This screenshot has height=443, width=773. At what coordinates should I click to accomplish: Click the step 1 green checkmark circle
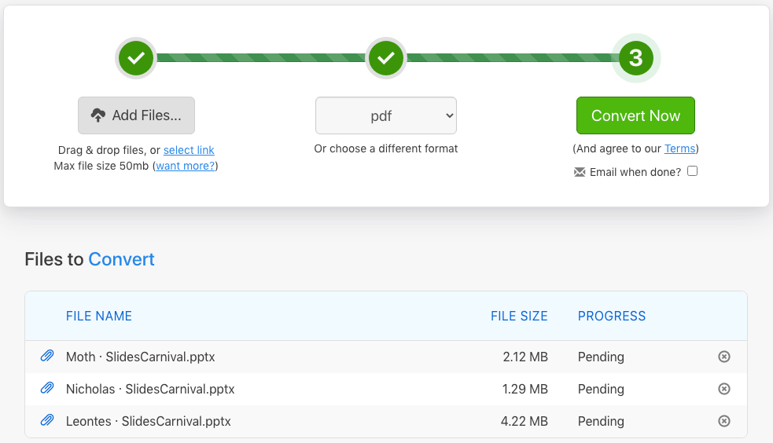(x=136, y=57)
